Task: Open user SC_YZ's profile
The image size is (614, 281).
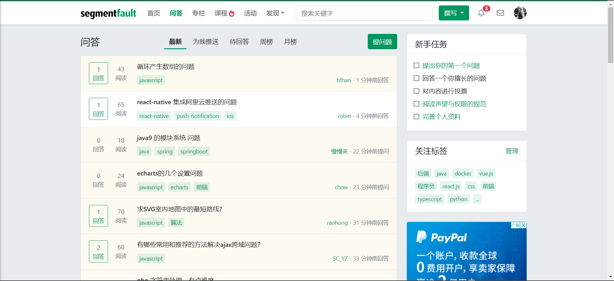Action: [340, 259]
